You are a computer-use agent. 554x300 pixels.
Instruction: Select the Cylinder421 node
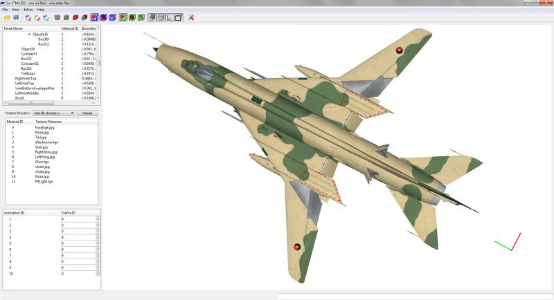(30, 64)
